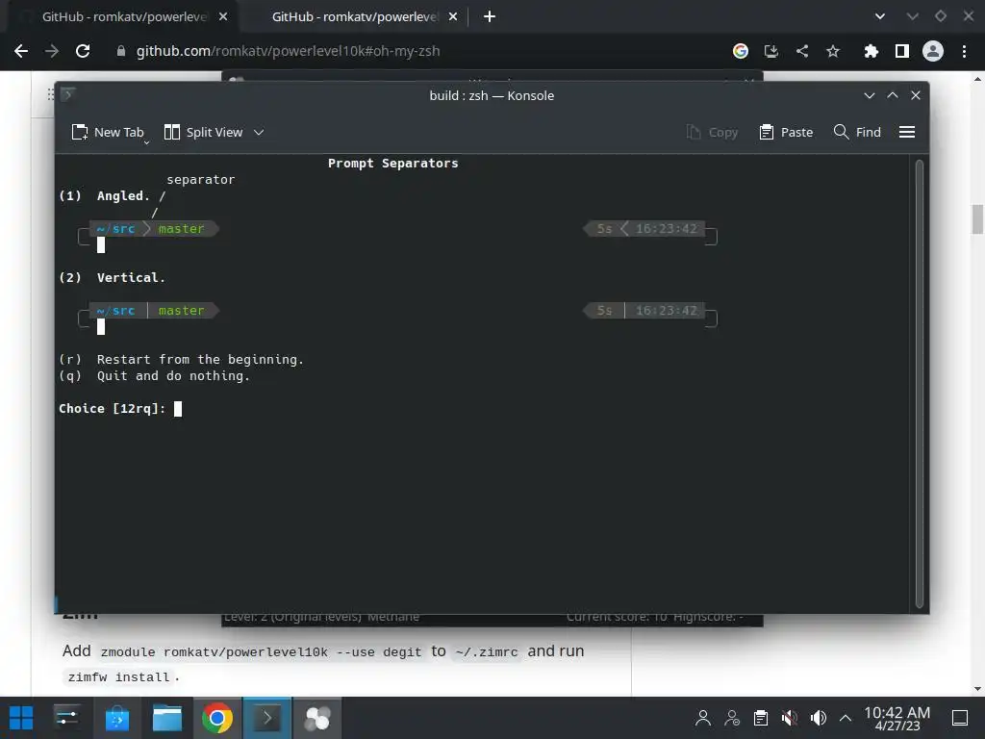
Task: Open the application launcher start icon
Action: coord(21,718)
